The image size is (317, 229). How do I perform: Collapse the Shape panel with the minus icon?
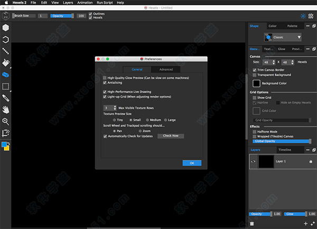307,26
